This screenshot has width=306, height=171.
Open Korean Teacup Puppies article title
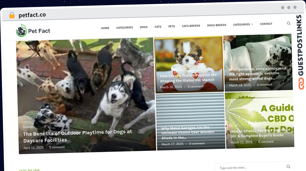[x=188, y=78]
